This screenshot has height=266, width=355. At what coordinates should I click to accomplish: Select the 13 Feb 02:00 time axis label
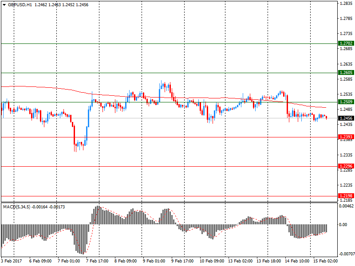(240, 261)
